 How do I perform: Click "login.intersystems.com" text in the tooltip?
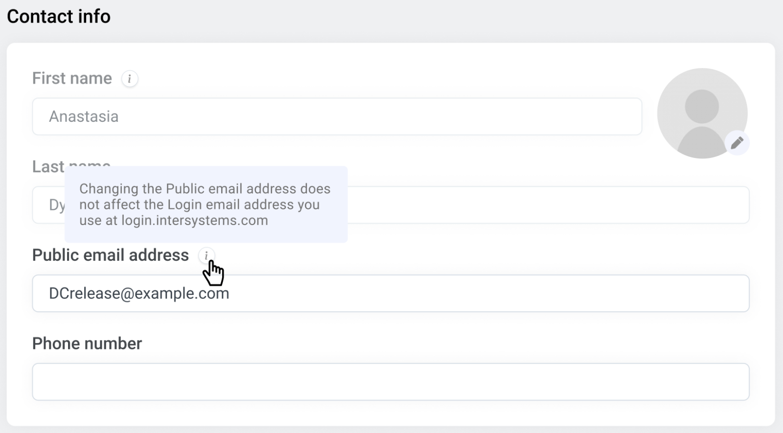(x=194, y=221)
